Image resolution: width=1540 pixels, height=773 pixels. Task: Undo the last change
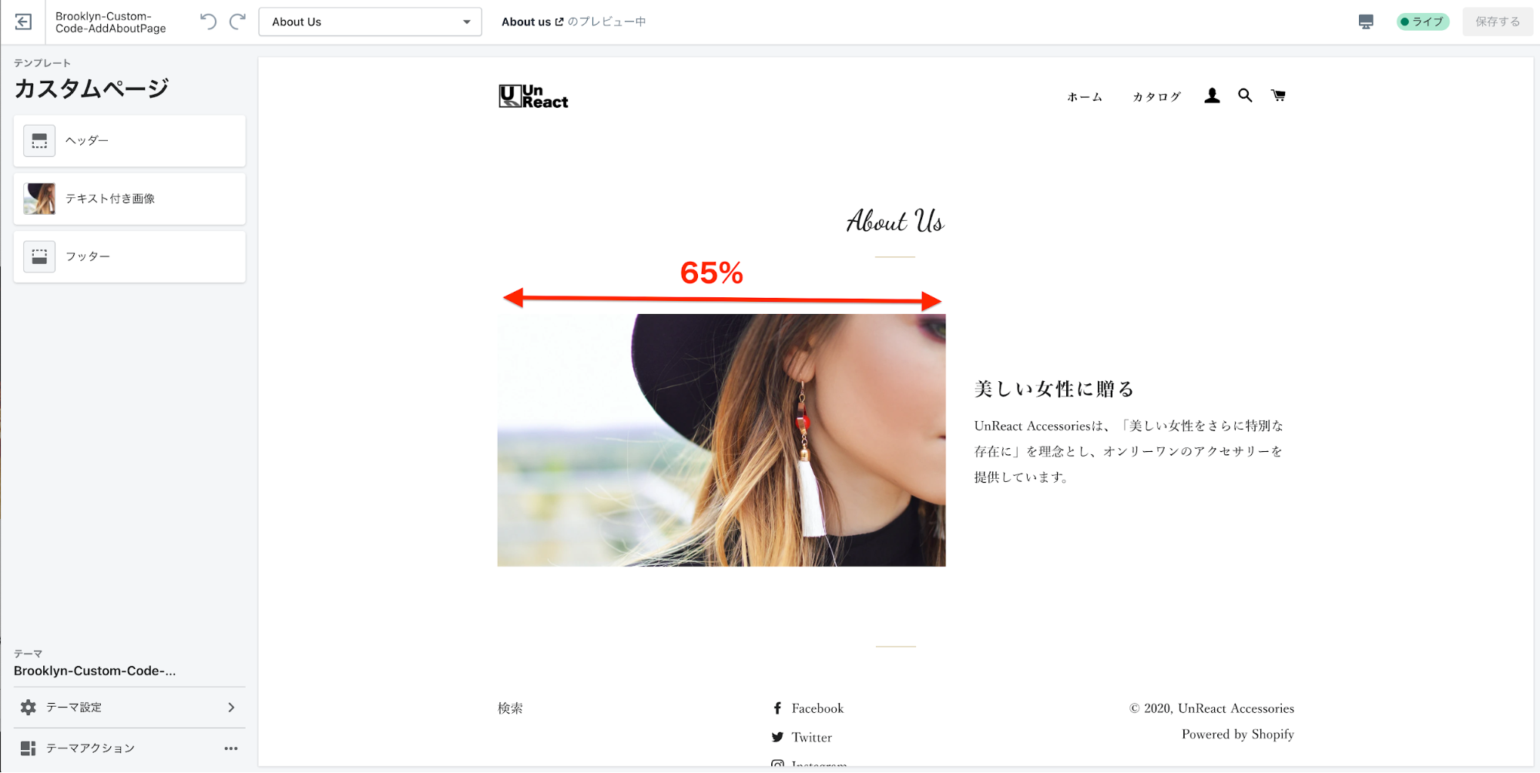tap(208, 22)
